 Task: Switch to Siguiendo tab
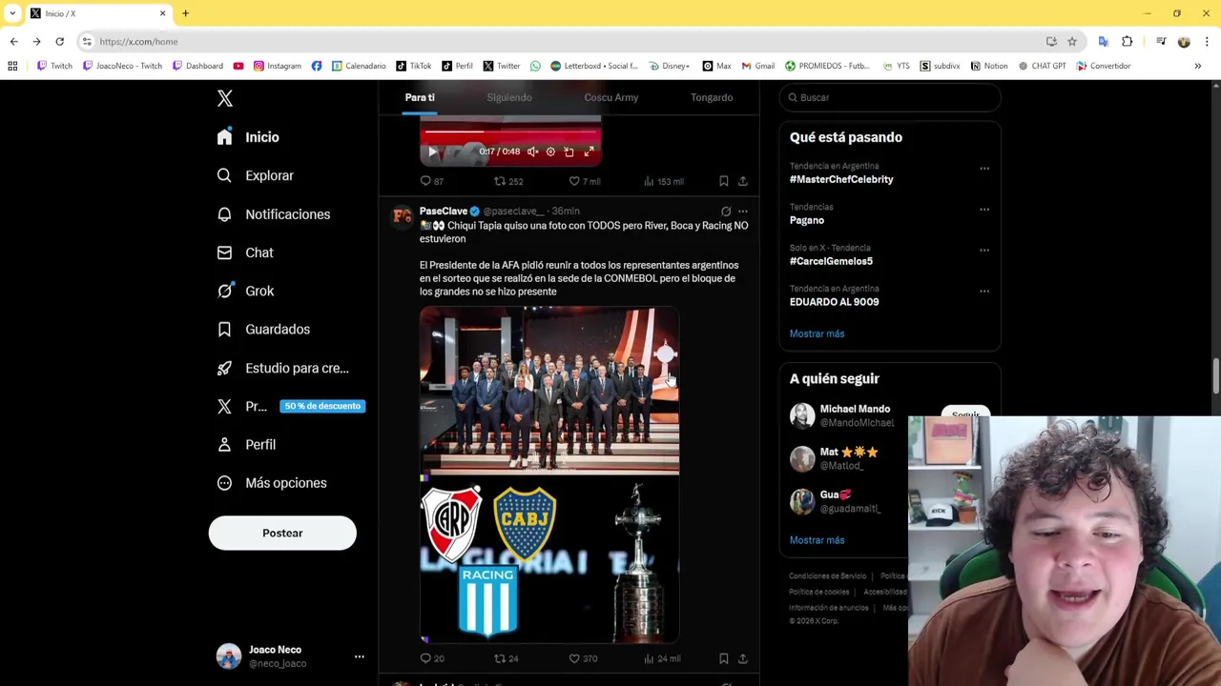click(x=509, y=97)
